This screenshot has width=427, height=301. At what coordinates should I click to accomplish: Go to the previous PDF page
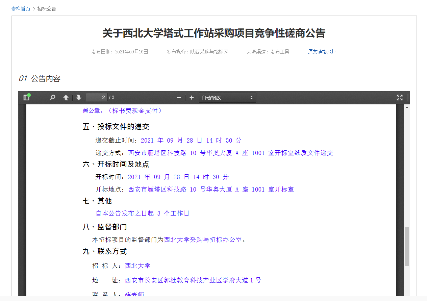pos(66,98)
